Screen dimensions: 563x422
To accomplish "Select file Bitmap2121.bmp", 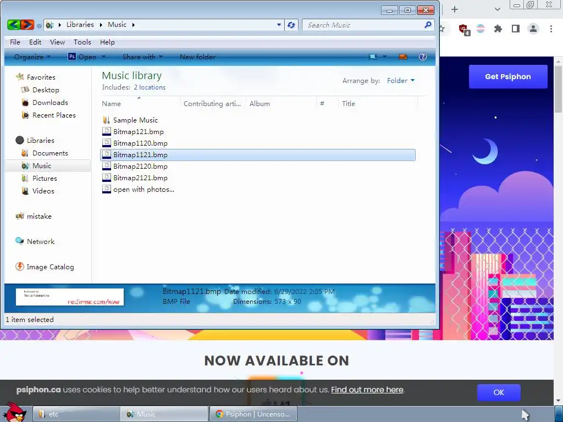I will [140, 177].
